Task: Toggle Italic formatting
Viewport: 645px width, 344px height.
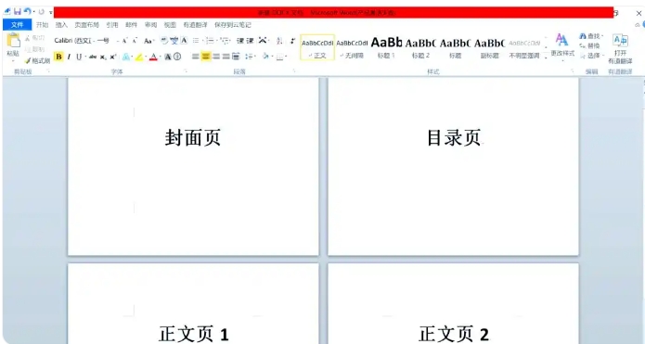Action: (69, 57)
